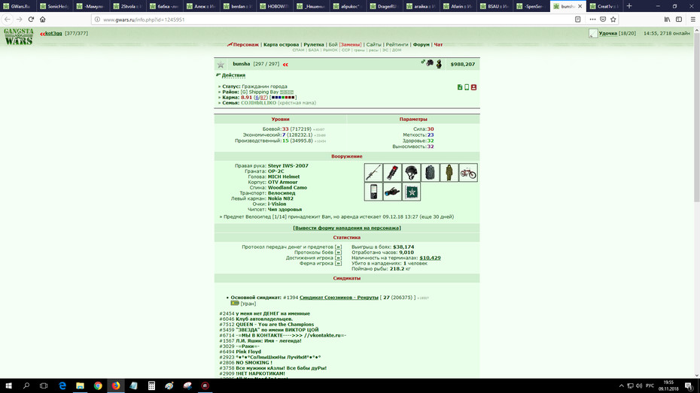Screen dimensions: 700x393
Task: Click the red contact card icon in profile
Action: 473,87
